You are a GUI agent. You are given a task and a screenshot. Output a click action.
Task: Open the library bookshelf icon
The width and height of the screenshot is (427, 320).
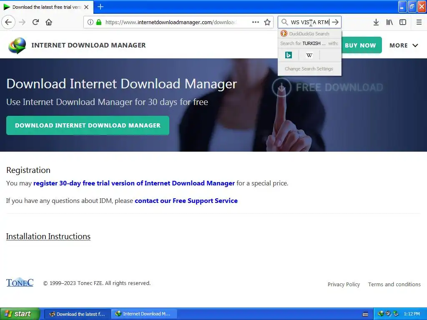pyautogui.click(x=389, y=22)
